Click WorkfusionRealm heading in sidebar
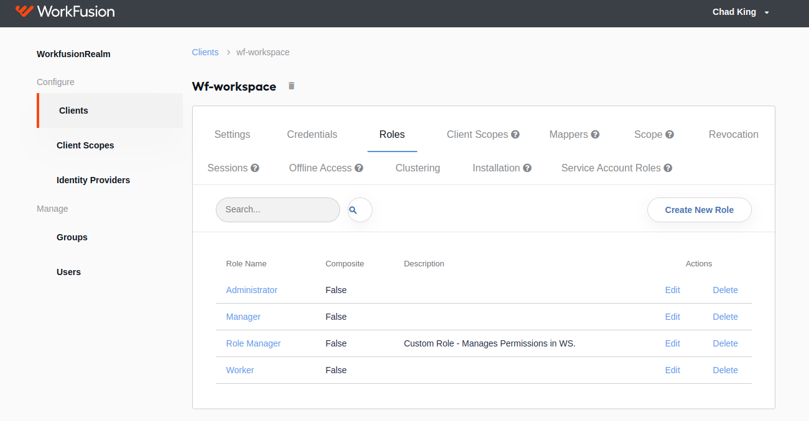Image resolution: width=809 pixels, height=421 pixels. tap(73, 54)
